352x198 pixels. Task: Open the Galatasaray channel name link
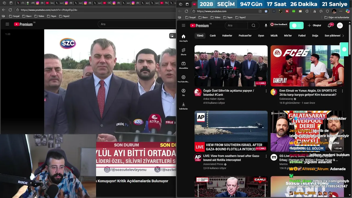point(286,99)
